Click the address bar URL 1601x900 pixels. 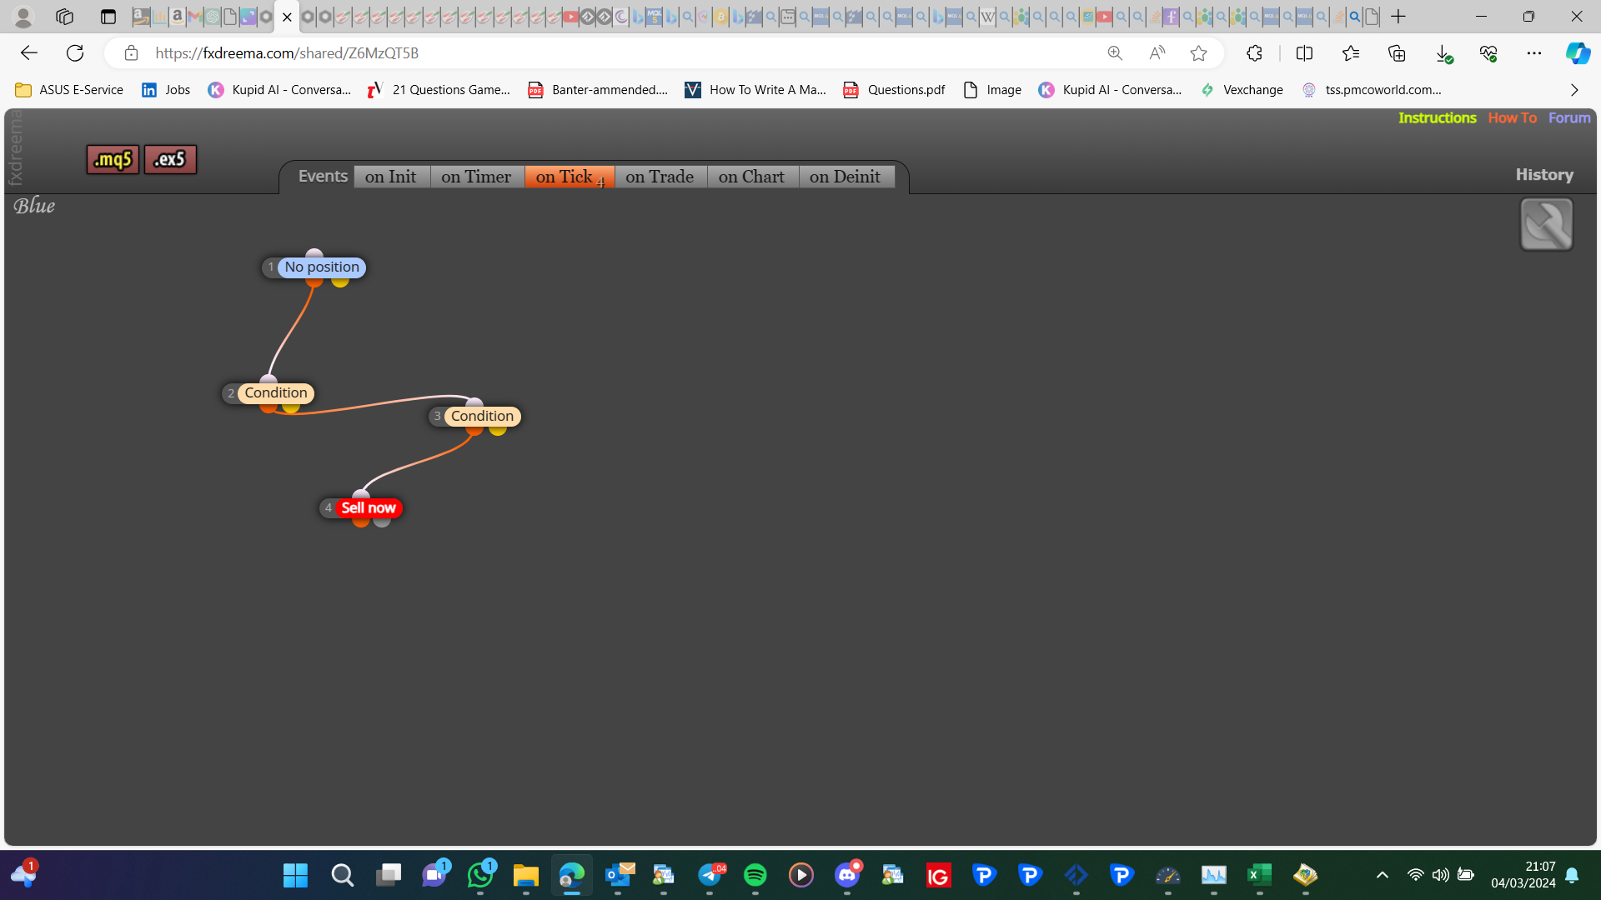[x=287, y=53]
